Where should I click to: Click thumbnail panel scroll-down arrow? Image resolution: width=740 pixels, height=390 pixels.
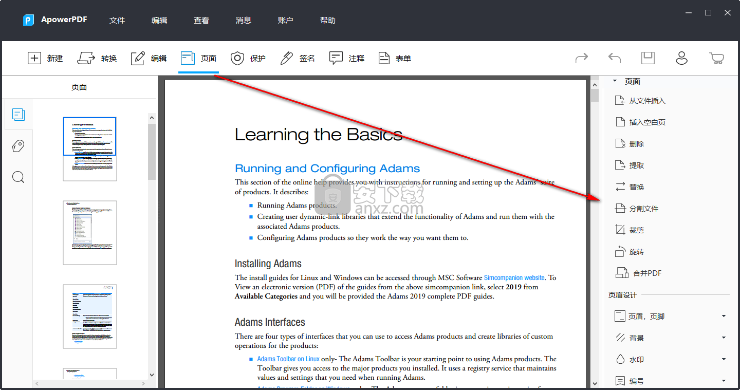coord(152,375)
